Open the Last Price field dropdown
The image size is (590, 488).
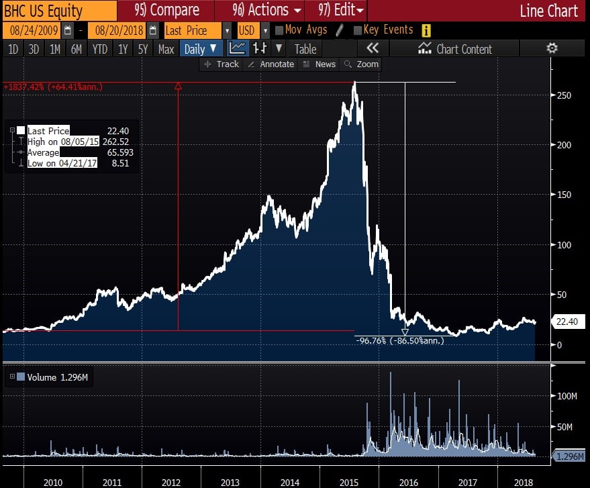[x=227, y=30]
